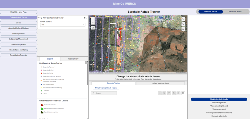Open the Current Status dropdown
Screen dimensions: 250x119
tap(63, 25)
